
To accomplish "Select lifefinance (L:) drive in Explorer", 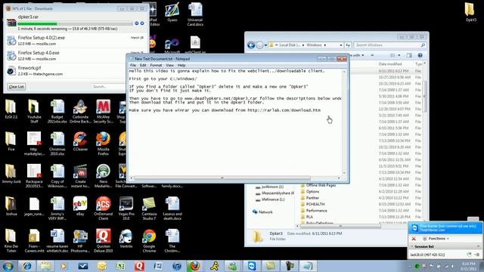I will [271, 199].
